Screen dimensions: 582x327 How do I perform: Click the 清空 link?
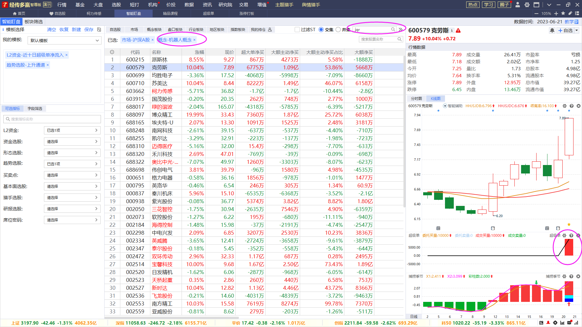52,29
